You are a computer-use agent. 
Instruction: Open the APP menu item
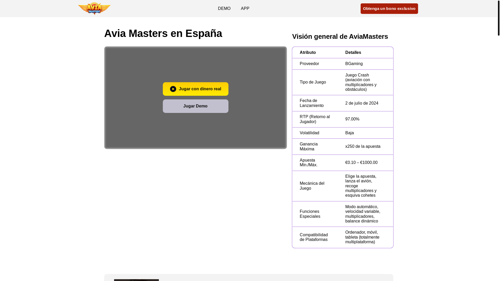click(245, 9)
